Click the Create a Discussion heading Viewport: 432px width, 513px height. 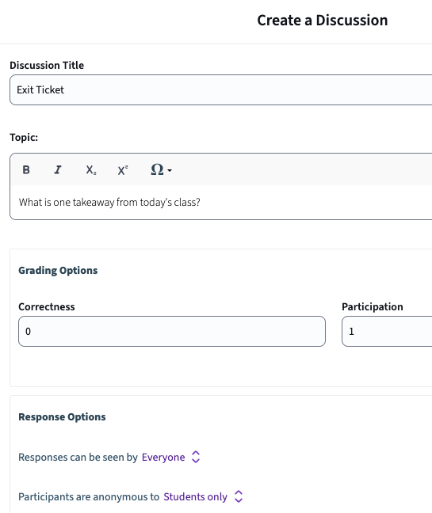pos(323,21)
